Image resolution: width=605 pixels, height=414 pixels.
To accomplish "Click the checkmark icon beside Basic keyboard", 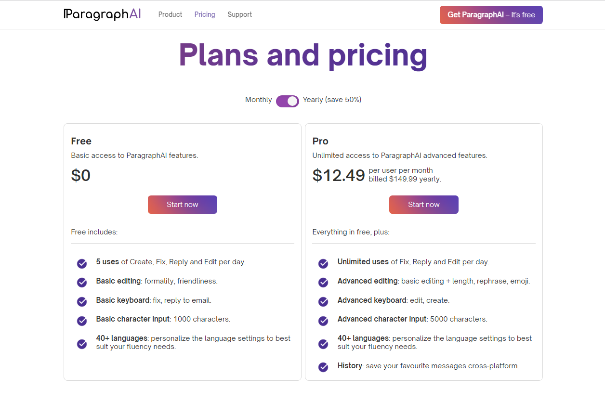I will coord(82,301).
